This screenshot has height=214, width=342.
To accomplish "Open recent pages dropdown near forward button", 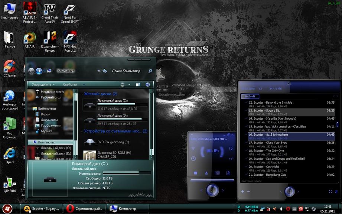I will [44, 71].
